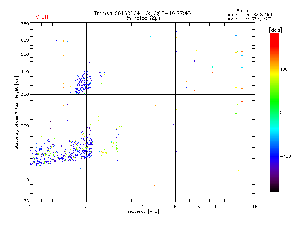The image size is (300, 225).
Task: Select 'mean, sd,X: 73.4, 22.7' text
Action: [249, 19]
